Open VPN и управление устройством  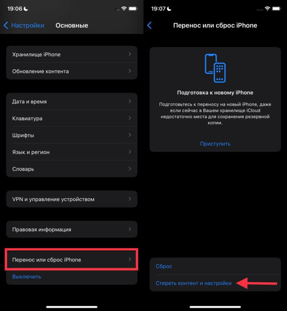tap(72, 199)
